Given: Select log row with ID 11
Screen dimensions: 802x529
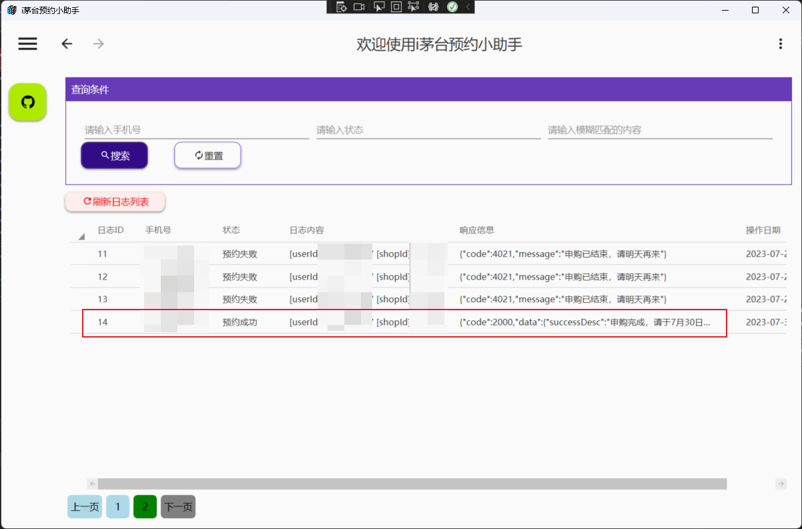Looking at the screenshot, I should coord(429,254).
